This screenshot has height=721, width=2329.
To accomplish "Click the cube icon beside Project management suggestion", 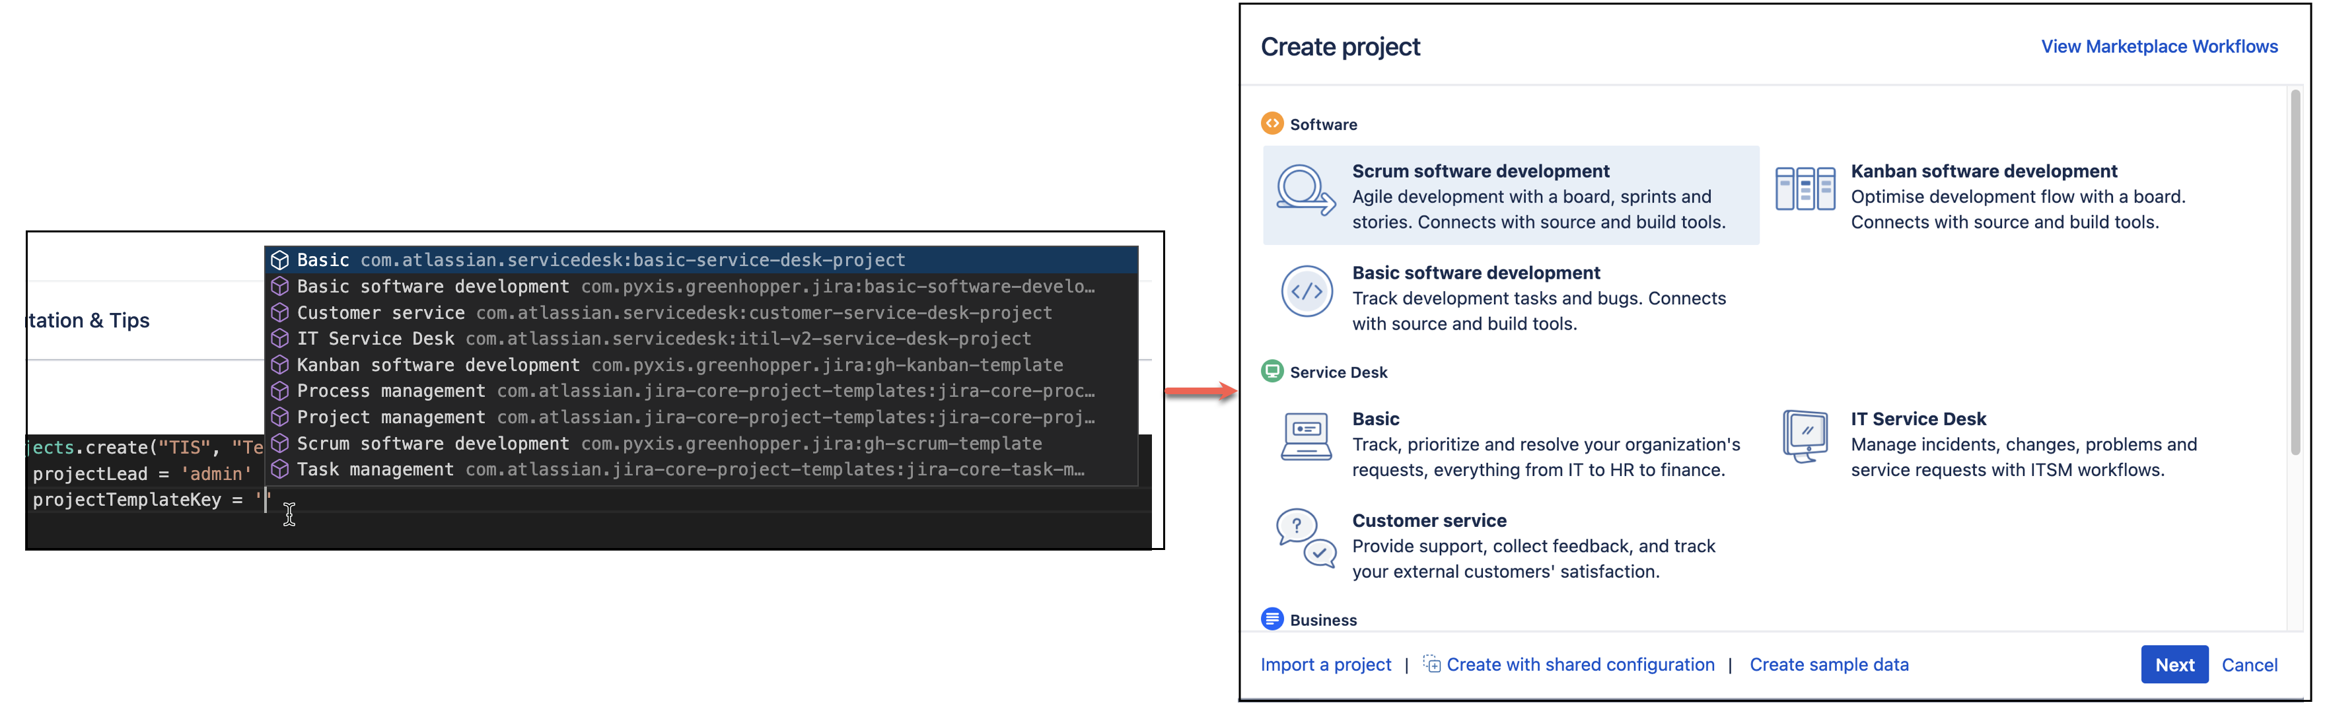I will (279, 417).
